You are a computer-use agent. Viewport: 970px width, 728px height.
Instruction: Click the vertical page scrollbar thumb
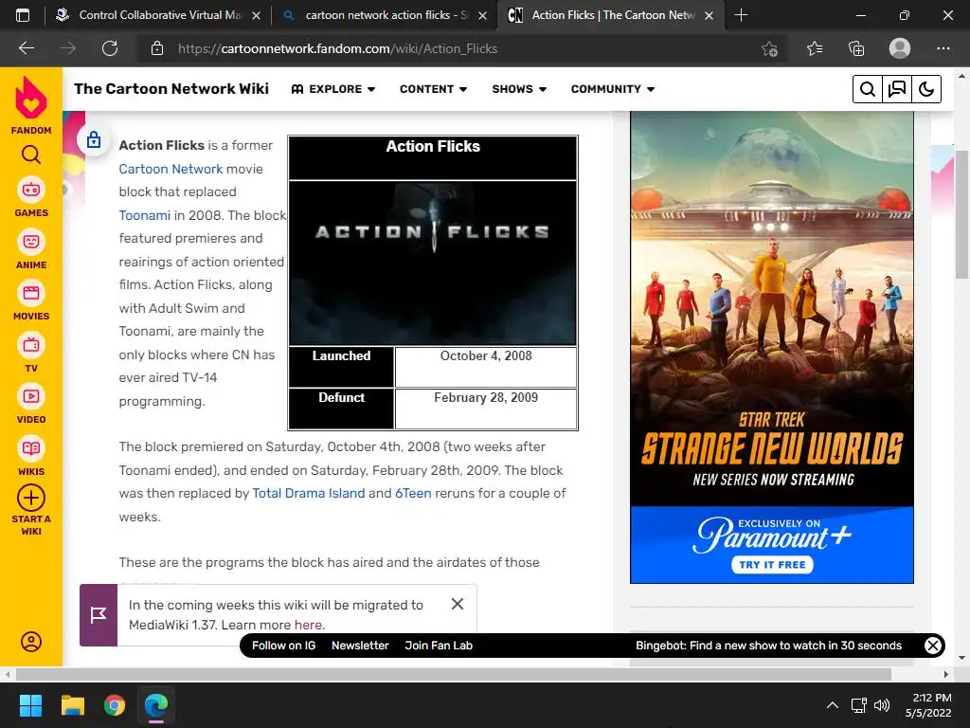[962, 214]
